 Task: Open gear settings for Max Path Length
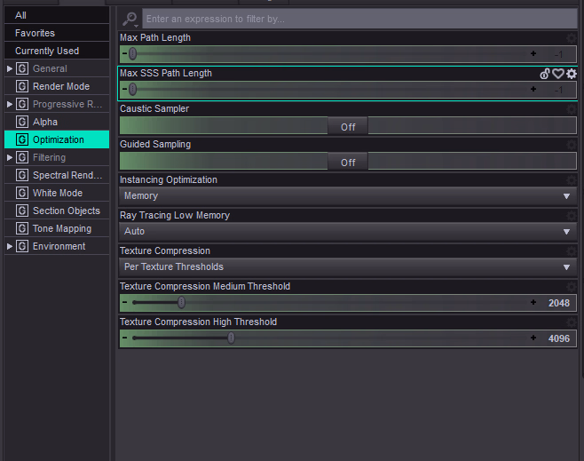coord(571,37)
